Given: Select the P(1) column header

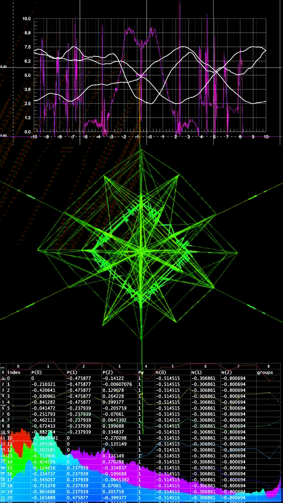Looking at the screenshot, I should pos(72,372).
